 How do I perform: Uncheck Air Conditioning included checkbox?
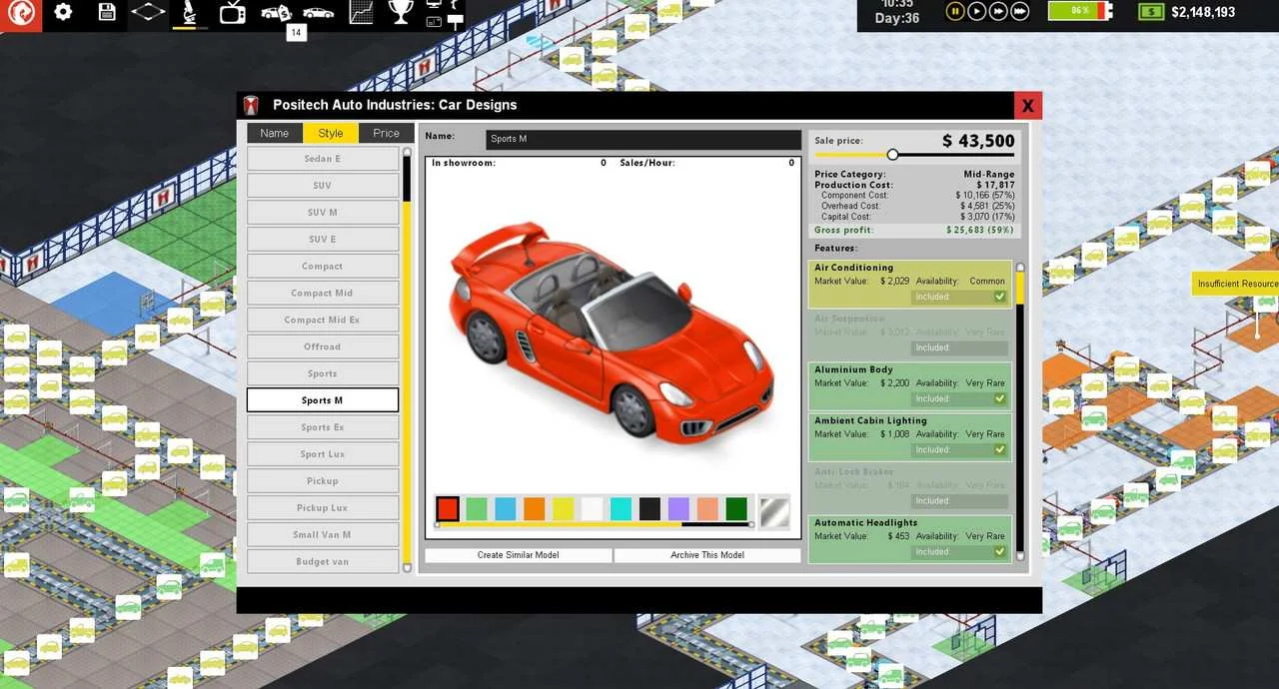pyautogui.click(x=999, y=297)
